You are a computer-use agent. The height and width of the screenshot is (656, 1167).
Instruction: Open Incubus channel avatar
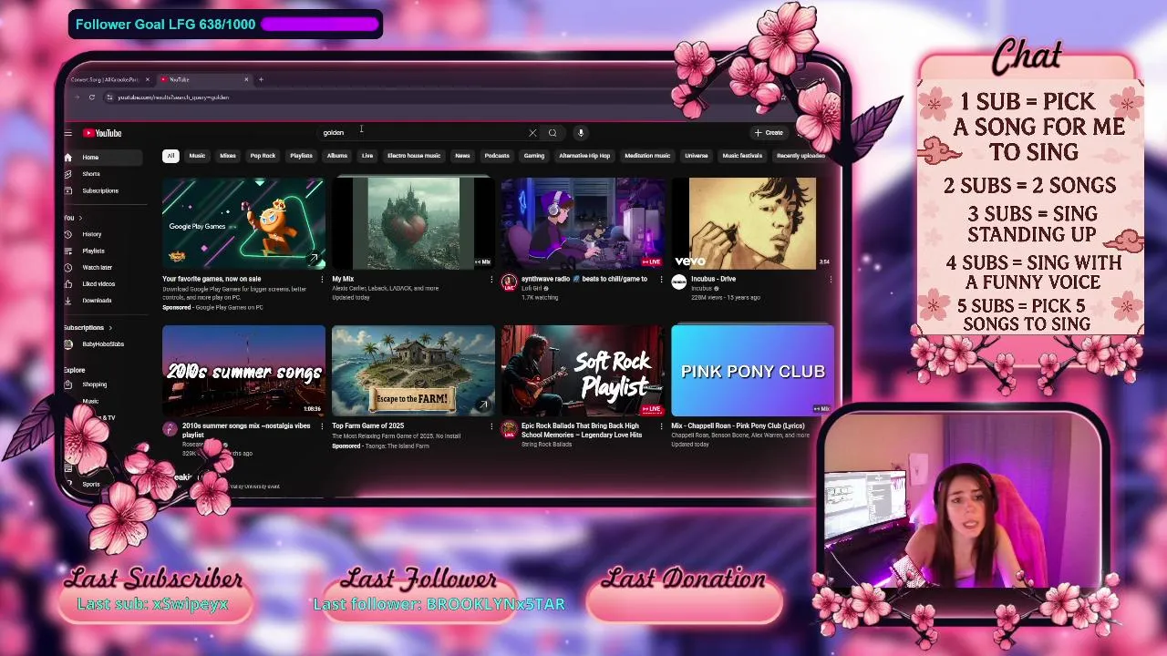coord(678,282)
